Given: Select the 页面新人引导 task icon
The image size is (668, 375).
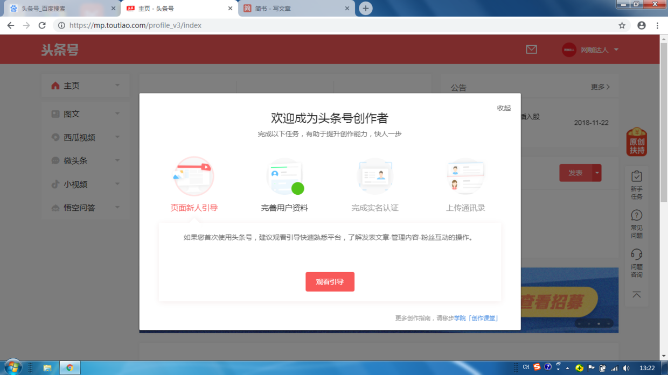Looking at the screenshot, I should coord(193,176).
